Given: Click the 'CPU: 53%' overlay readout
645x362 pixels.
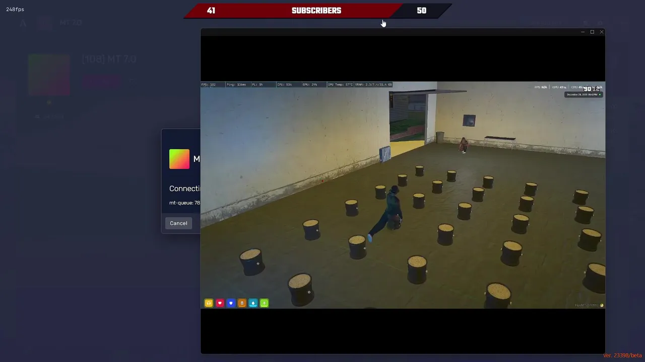Looking at the screenshot, I should coord(285,84).
